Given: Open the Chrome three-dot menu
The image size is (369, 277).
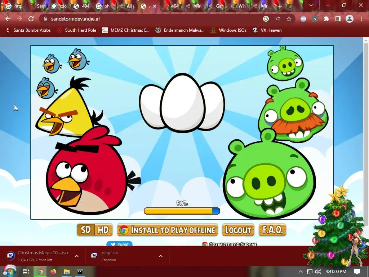Looking at the screenshot, I should [361, 19].
